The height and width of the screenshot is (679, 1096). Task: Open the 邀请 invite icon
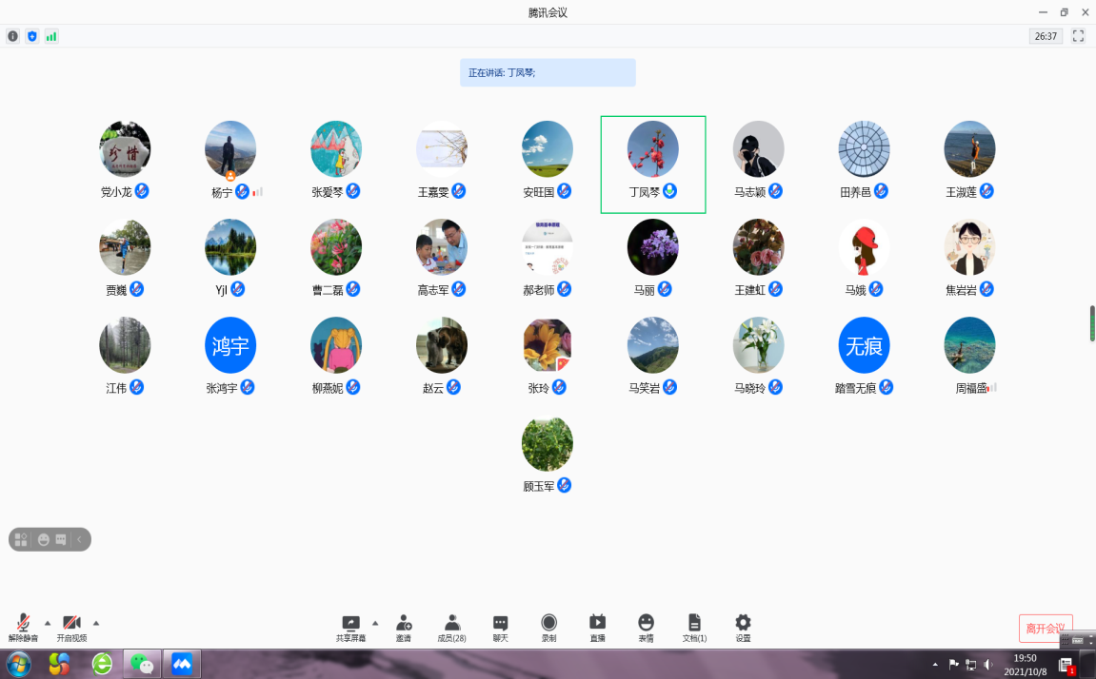(x=404, y=624)
